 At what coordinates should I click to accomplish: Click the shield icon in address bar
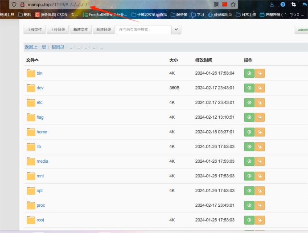point(14,4)
